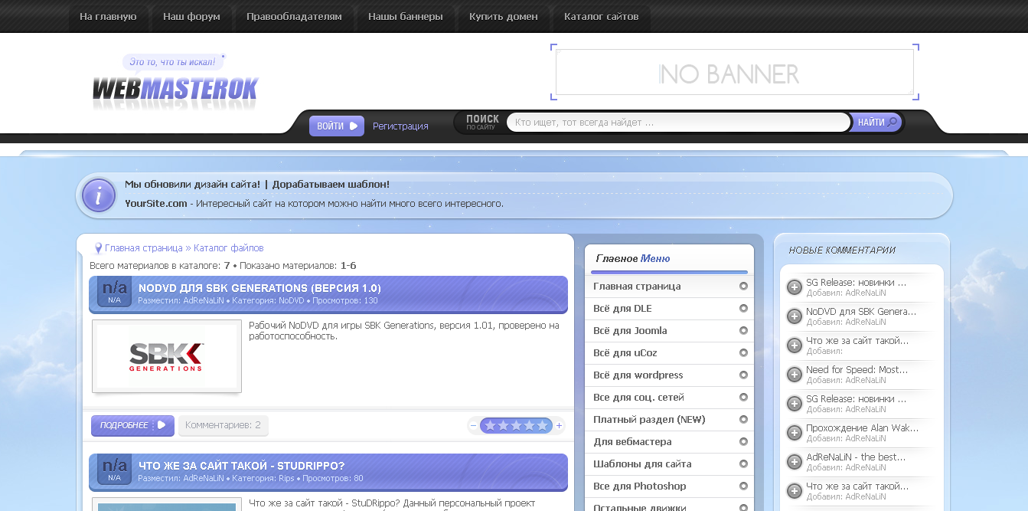This screenshot has height=511, width=1028.
Task: Click the N/A badge on the STUDRIPPO entry
Action: [113, 468]
